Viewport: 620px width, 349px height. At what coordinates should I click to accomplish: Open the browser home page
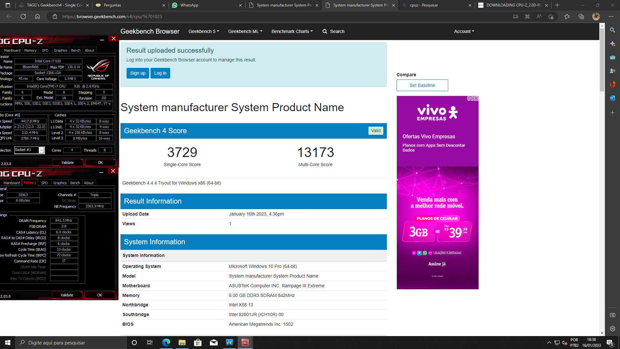[x=37, y=16]
